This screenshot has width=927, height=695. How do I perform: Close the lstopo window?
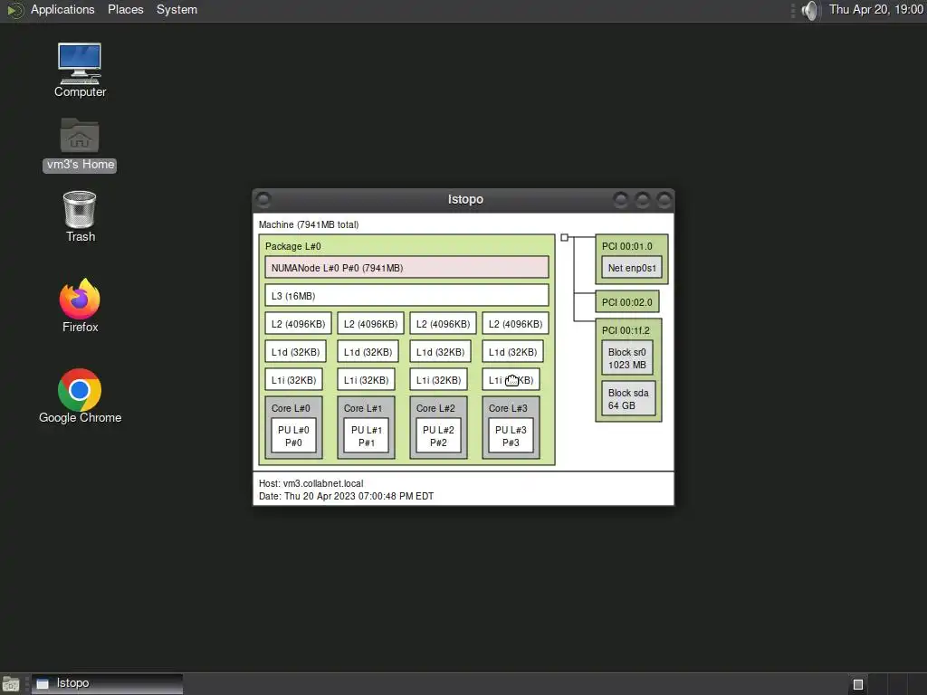tap(664, 200)
